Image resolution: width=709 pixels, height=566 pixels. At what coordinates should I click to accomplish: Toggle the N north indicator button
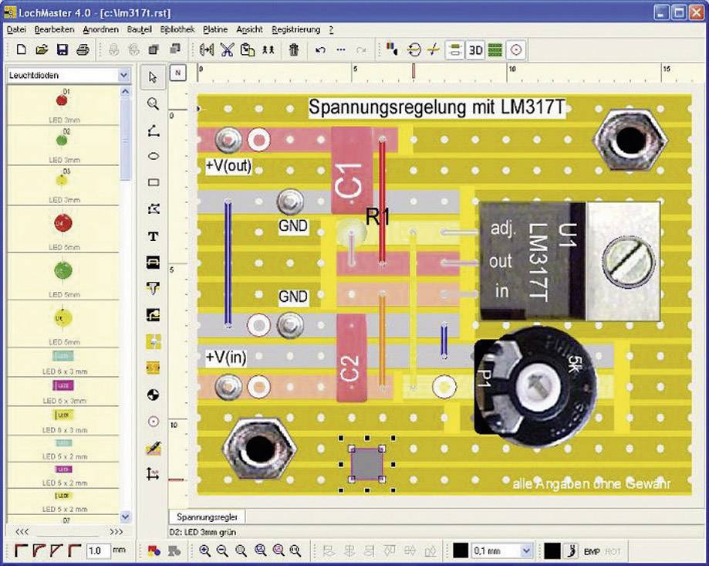[177, 73]
